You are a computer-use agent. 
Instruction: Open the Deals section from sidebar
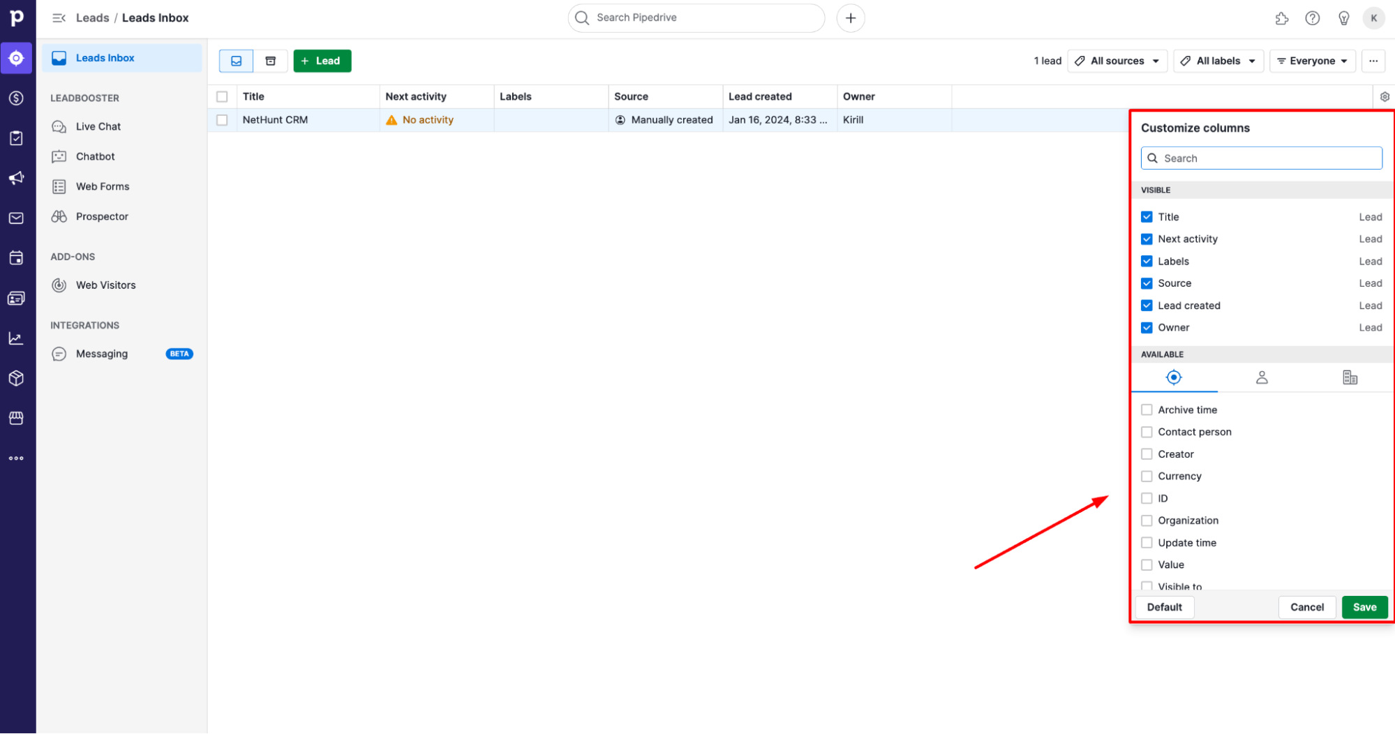[x=15, y=98]
